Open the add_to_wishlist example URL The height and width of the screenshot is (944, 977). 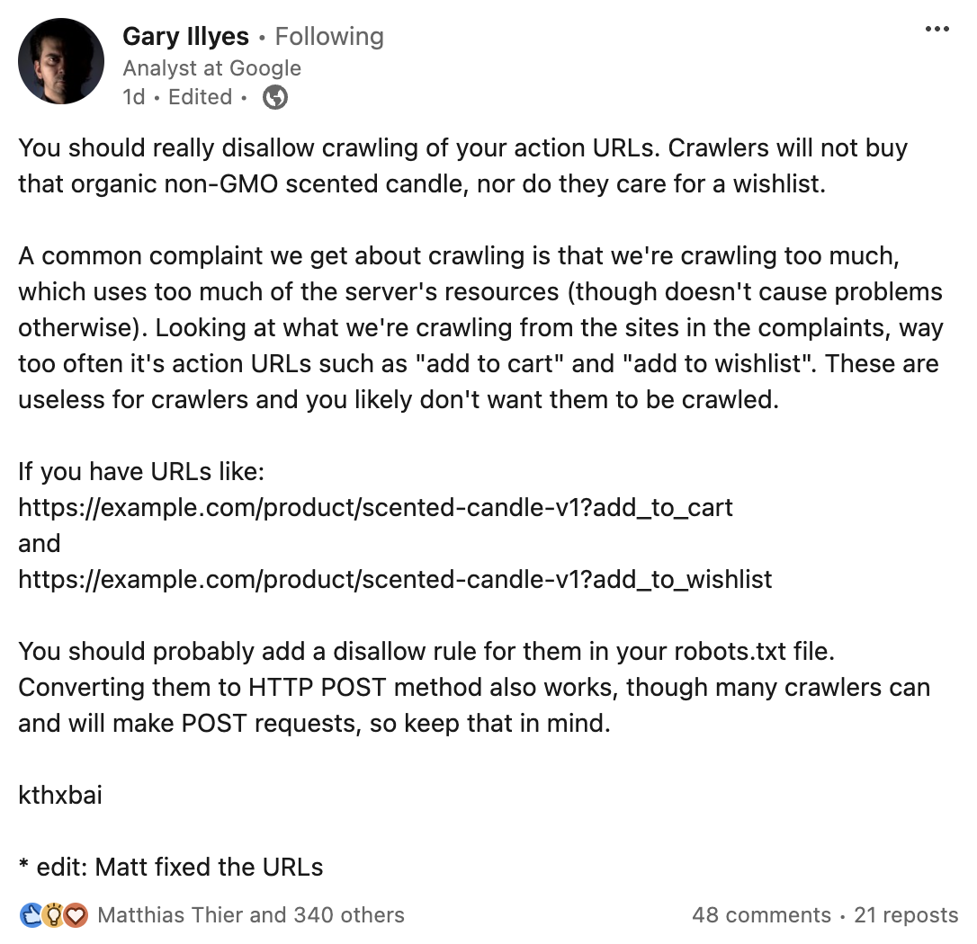coord(394,579)
